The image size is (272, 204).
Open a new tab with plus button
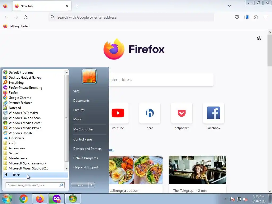pyautogui.click(x=77, y=6)
